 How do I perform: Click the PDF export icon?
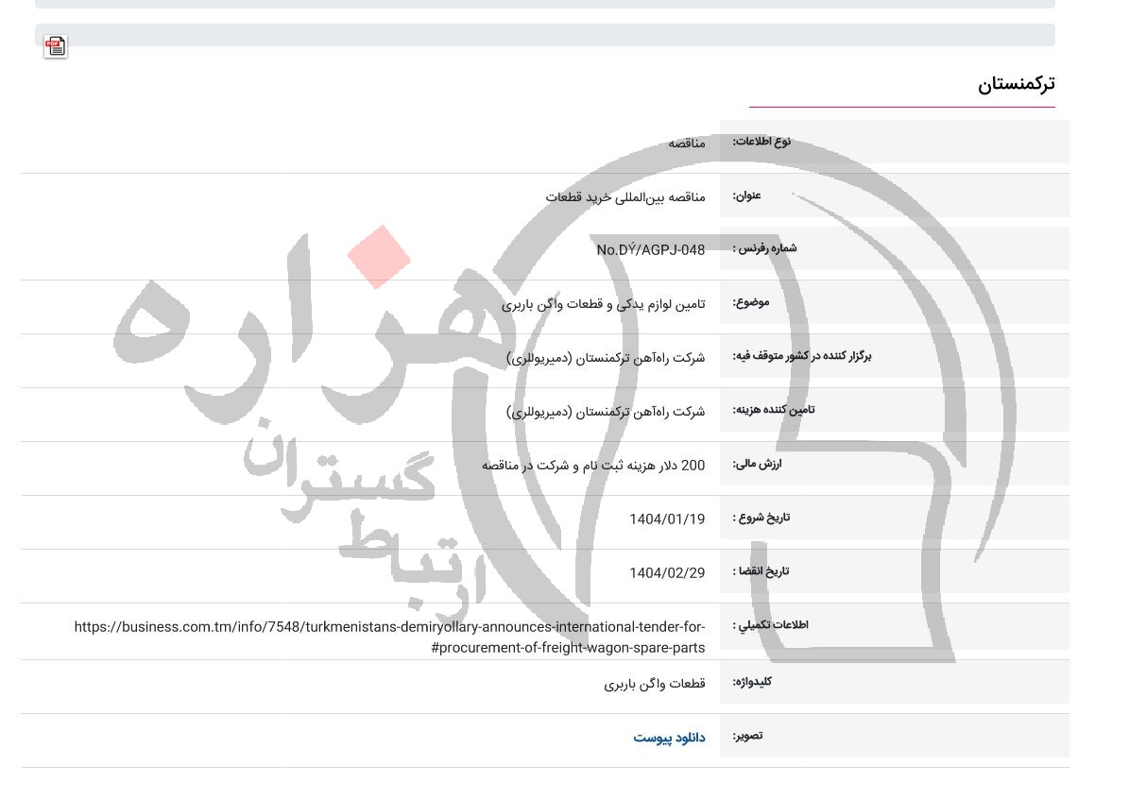pos(55,46)
